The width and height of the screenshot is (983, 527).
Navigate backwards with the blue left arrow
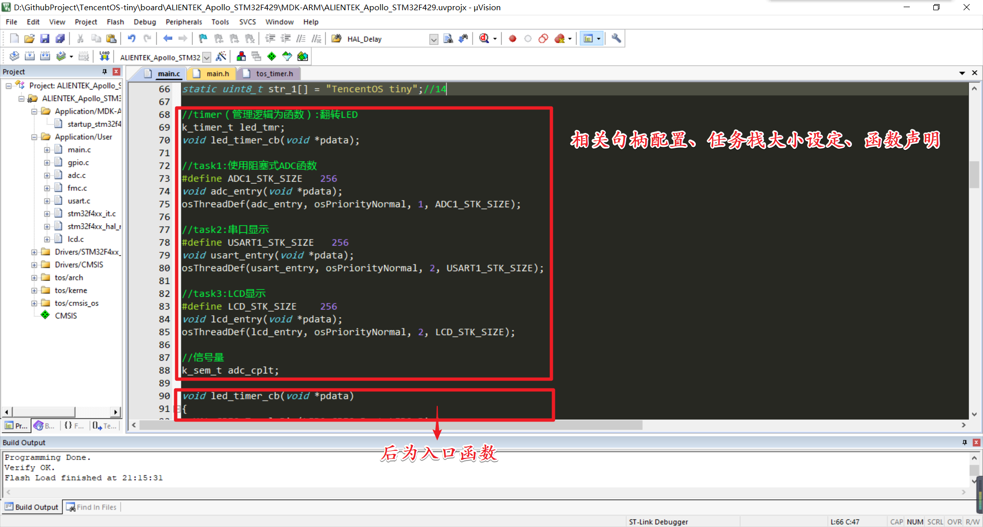tap(167, 38)
